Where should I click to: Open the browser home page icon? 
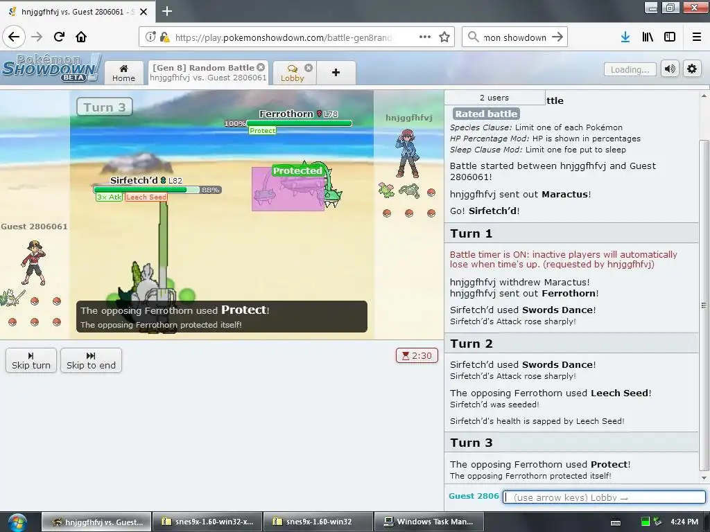click(81, 37)
